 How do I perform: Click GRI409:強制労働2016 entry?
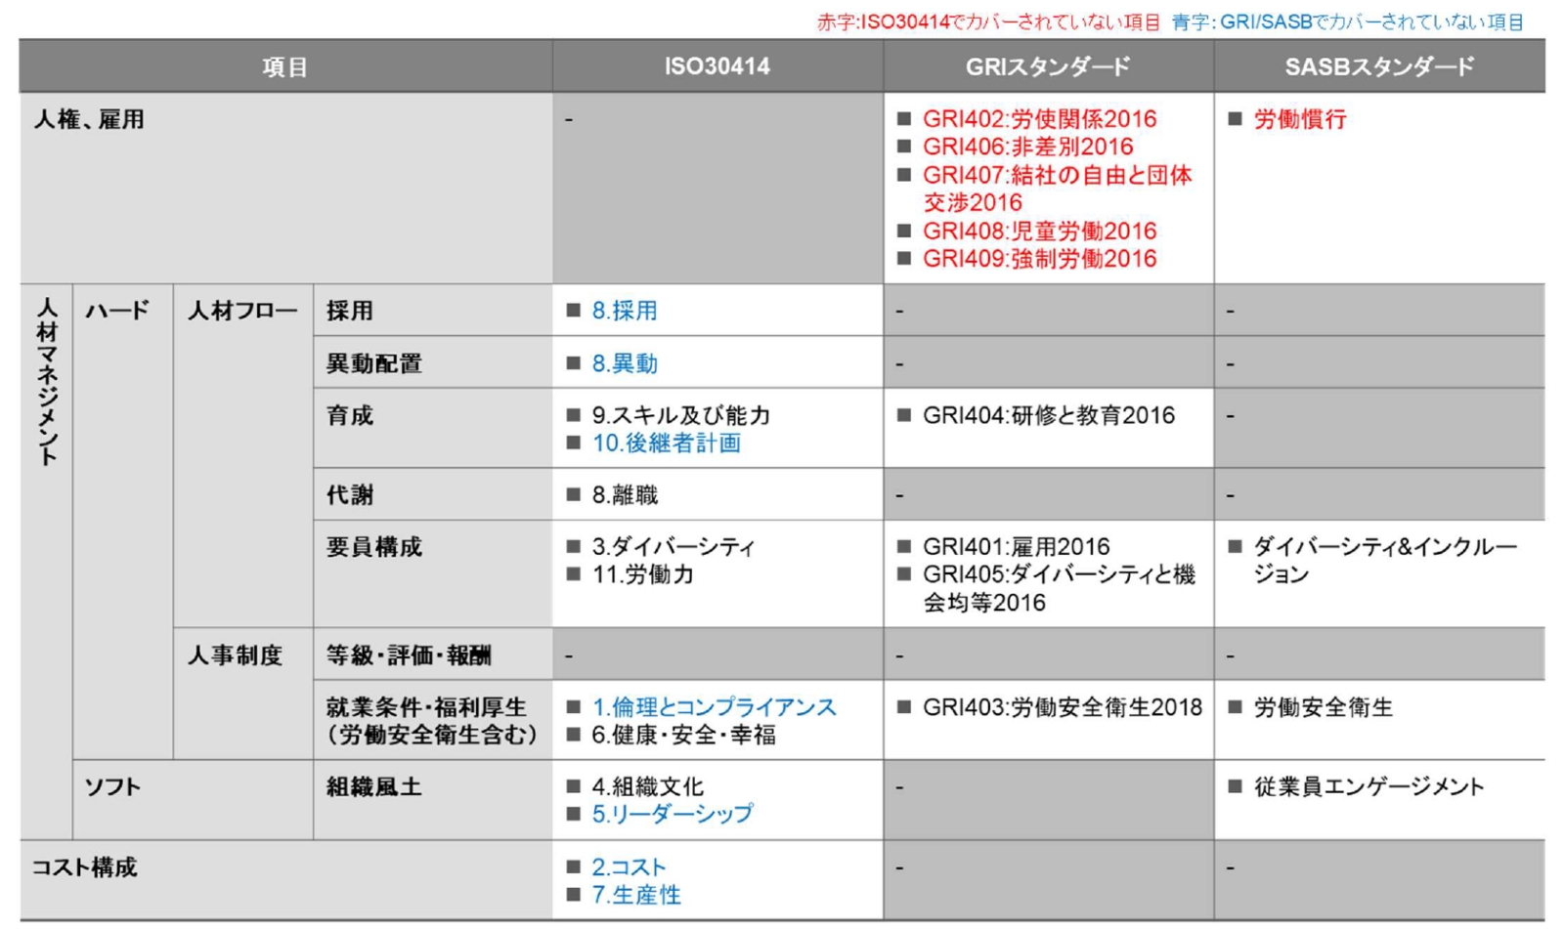[1039, 259]
